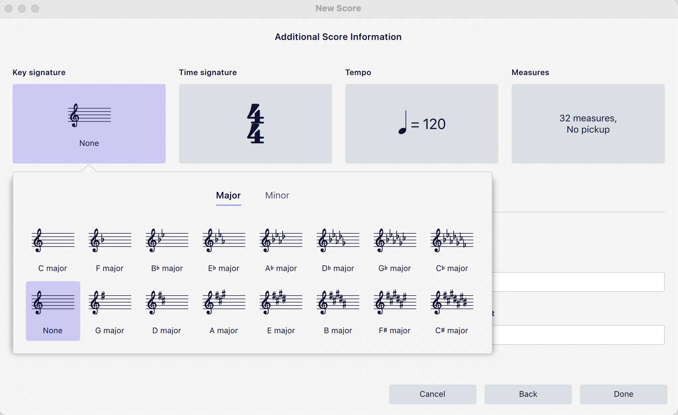Select the C# major key signature

coord(451,311)
